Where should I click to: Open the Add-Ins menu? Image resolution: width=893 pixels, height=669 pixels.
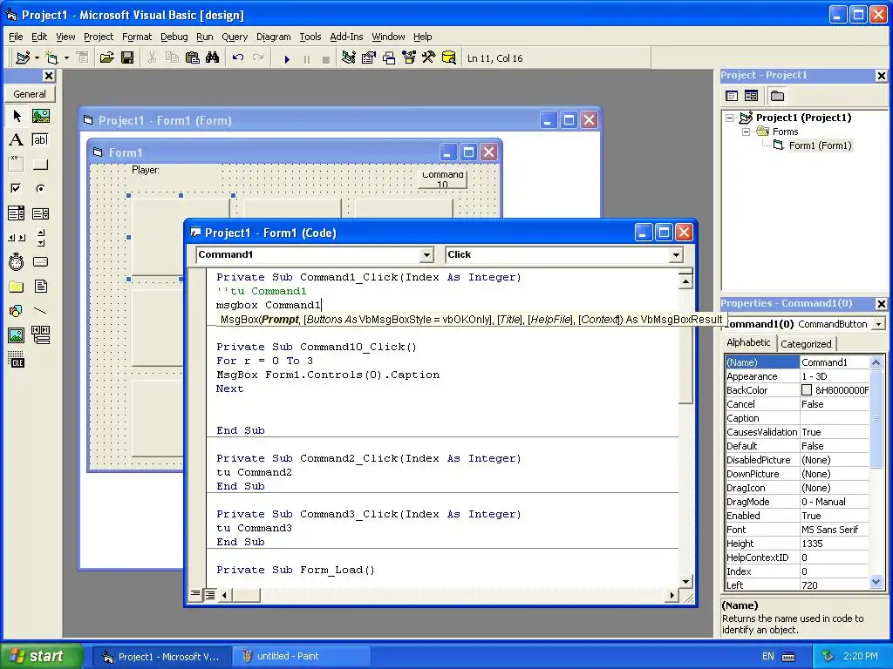click(x=346, y=37)
